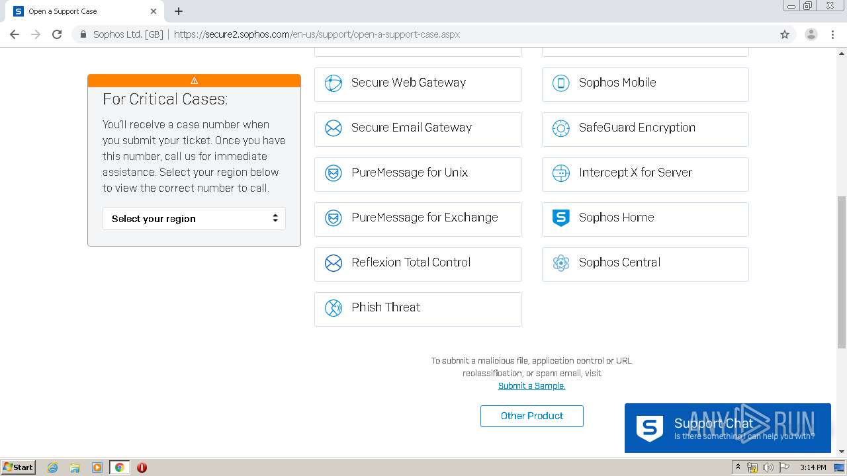Image resolution: width=847 pixels, height=476 pixels.
Task: Choose the Sophos Home product
Action: [x=645, y=219]
